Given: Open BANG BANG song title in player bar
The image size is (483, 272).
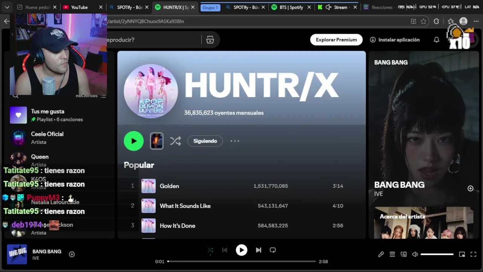Looking at the screenshot, I should (47, 252).
